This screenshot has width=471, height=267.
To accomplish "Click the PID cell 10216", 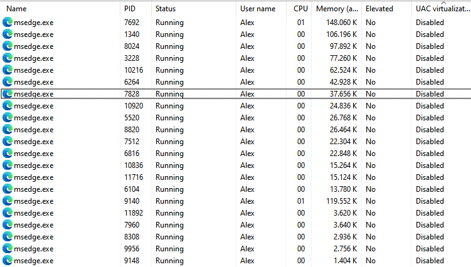I will pyautogui.click(x=134, y=70).
